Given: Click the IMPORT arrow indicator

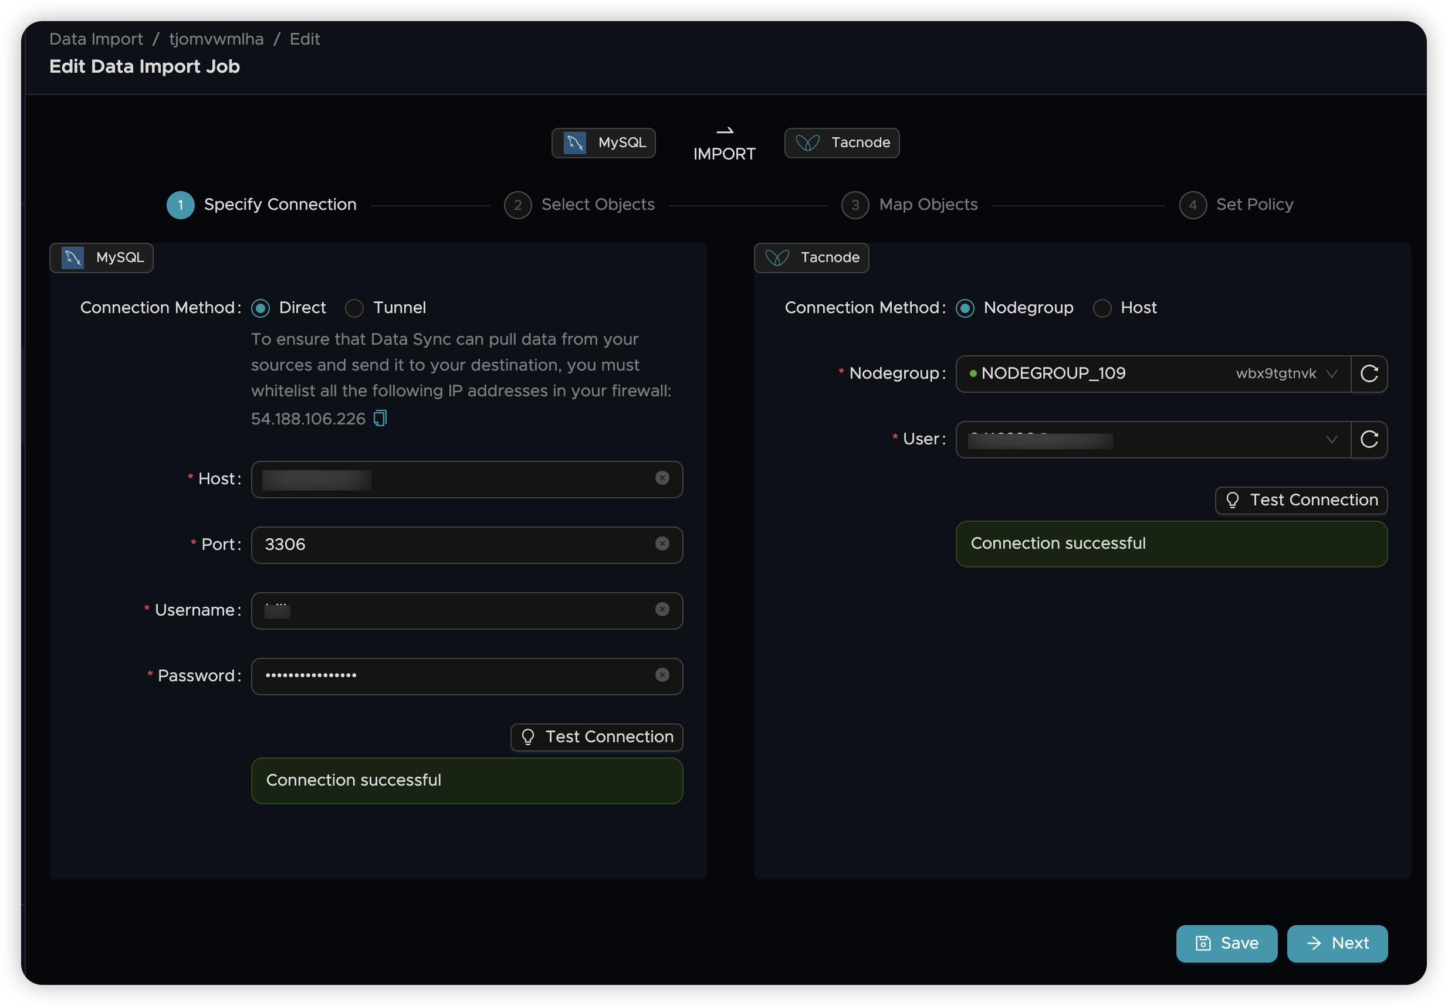Looking at the screenshot, I should tap(724, 144).
